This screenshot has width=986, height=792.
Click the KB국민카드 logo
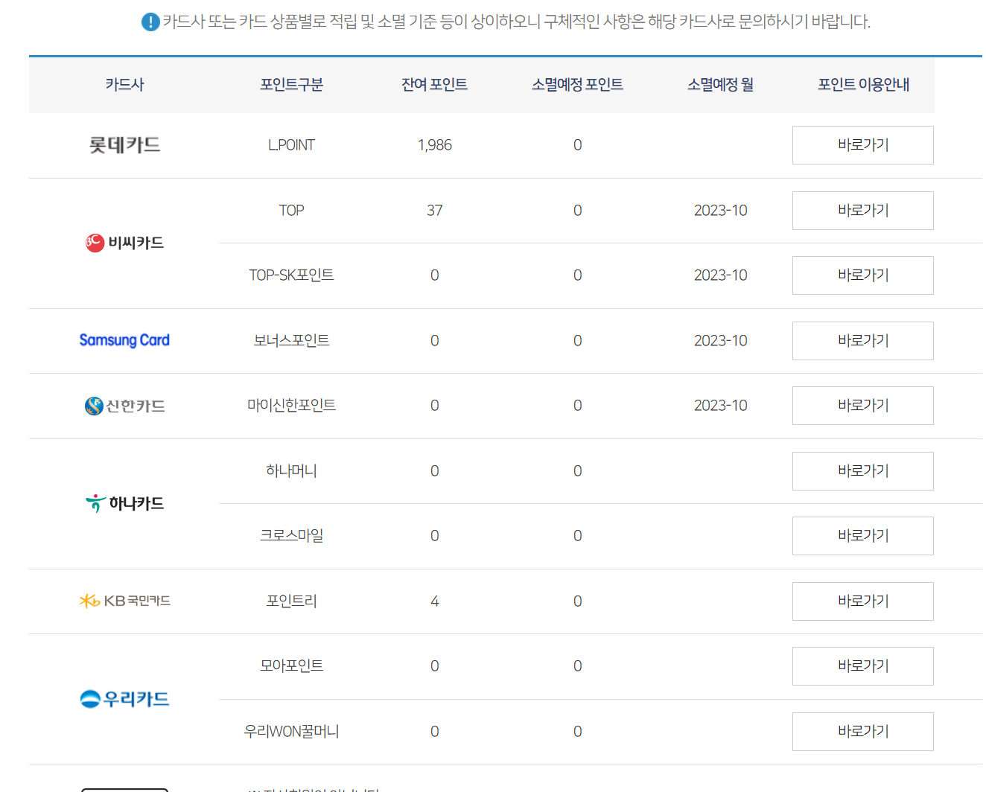(124, 601)
